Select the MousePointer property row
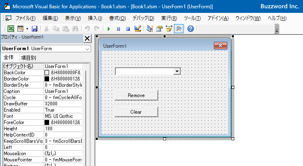 point(42,160)
